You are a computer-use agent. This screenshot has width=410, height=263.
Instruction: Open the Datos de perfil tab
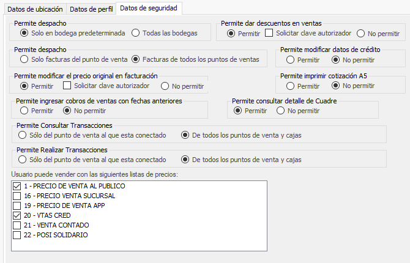[91, 9]
